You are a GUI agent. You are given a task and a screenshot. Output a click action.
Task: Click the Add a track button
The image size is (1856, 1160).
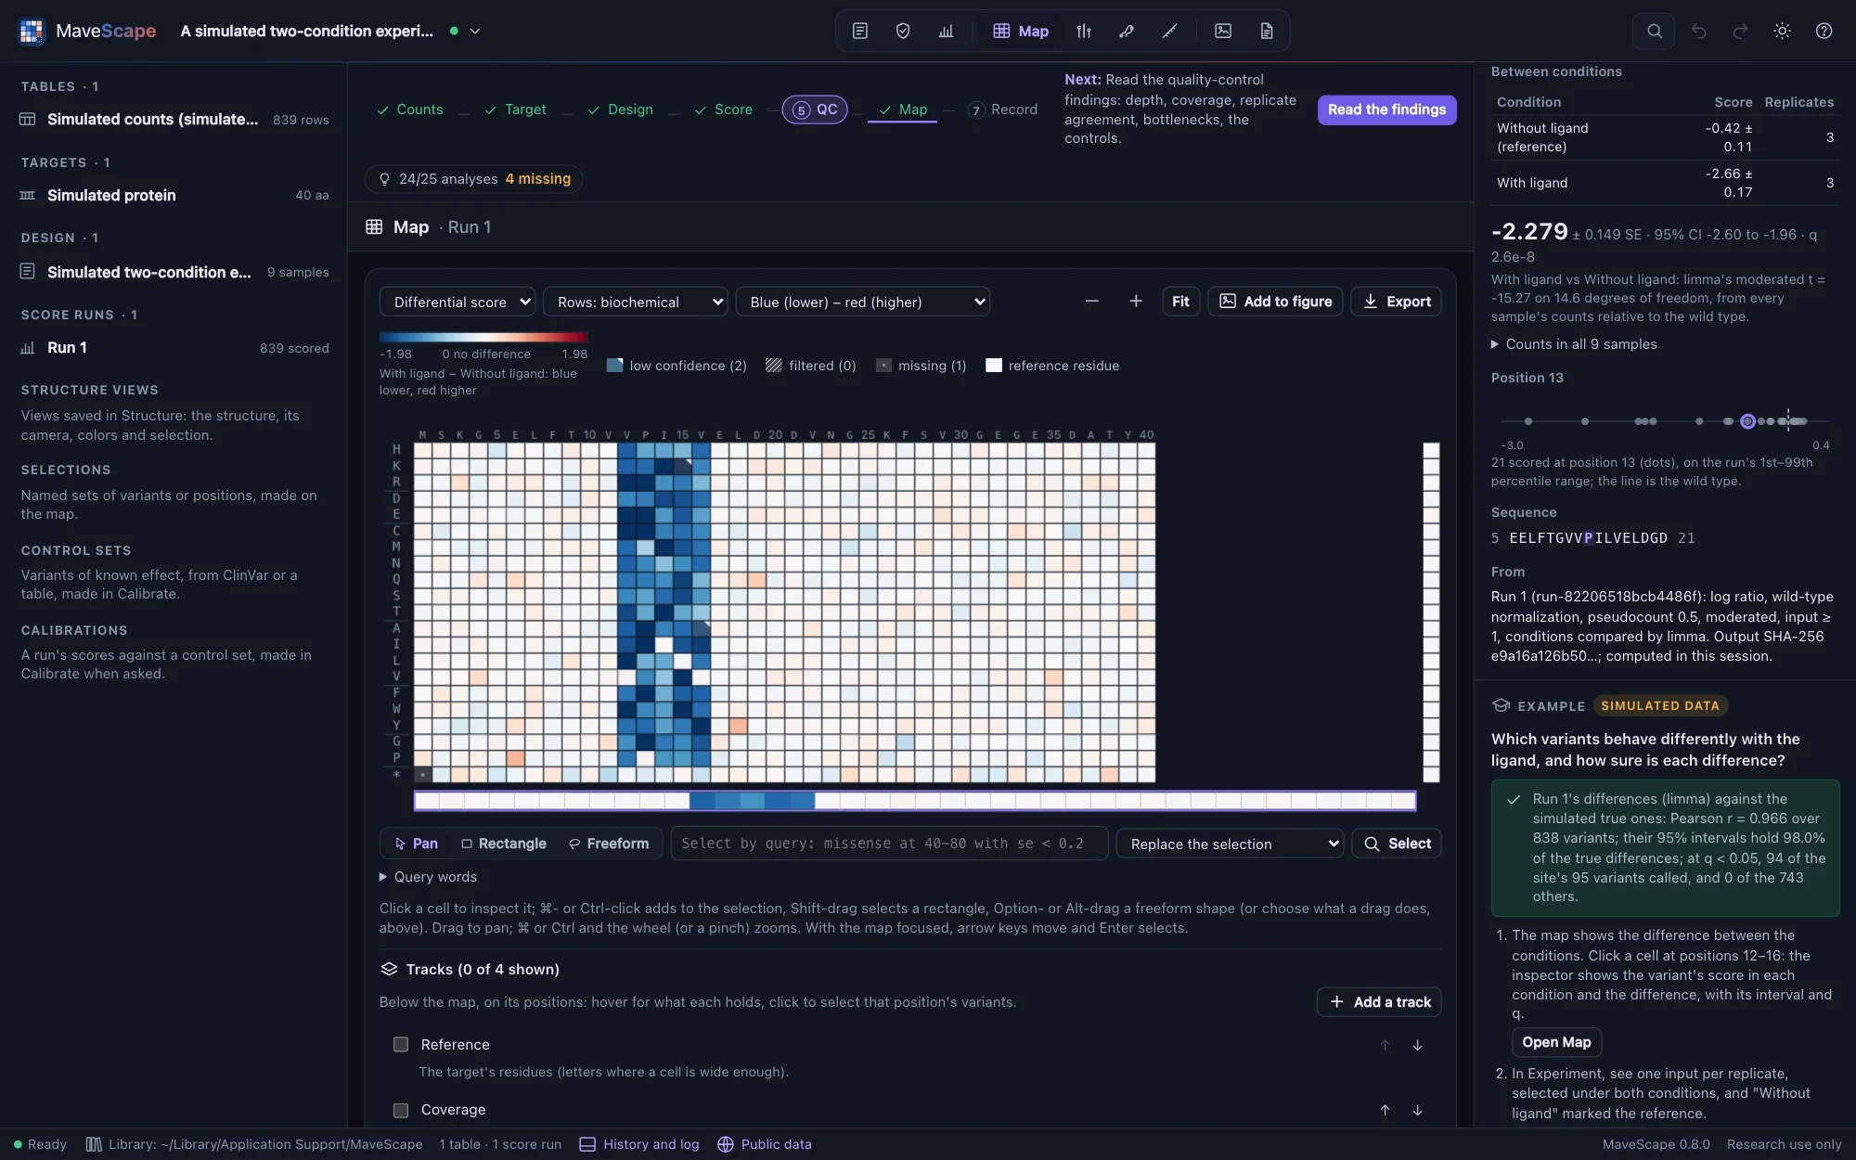(x=1379, y=1002)
